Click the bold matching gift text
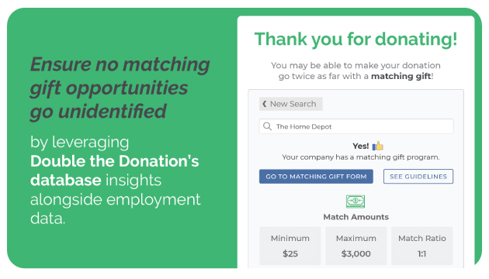The image size is (489, 279). click(401, 76)
